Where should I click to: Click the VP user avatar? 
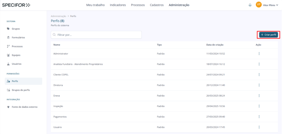258,5
